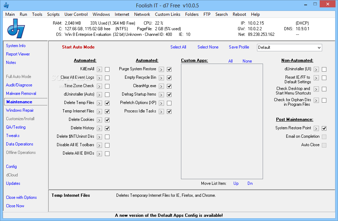This screenshot has height=221, width=338.
Task: Click arrow button next to dUninstaller (UI)
Action: click(x=316, y=69)
